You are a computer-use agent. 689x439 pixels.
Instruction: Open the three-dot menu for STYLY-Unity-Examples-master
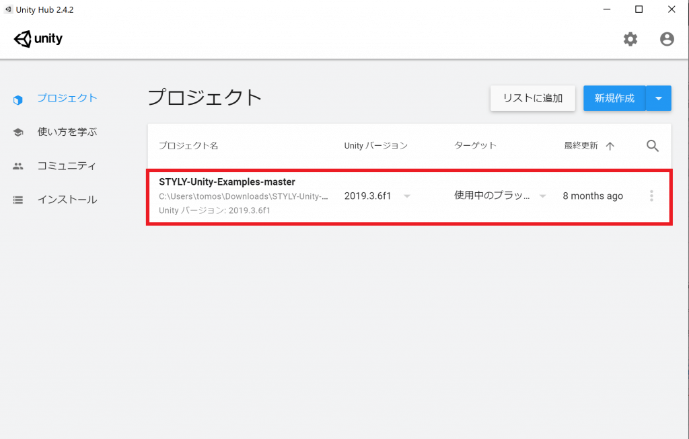pos(651,196)
